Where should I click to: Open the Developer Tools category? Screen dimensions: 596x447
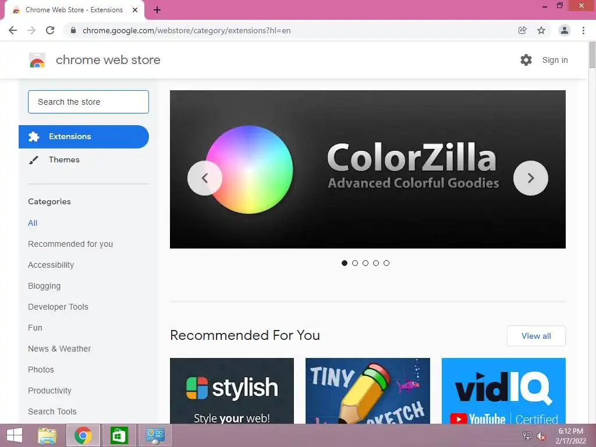(58, 307)
